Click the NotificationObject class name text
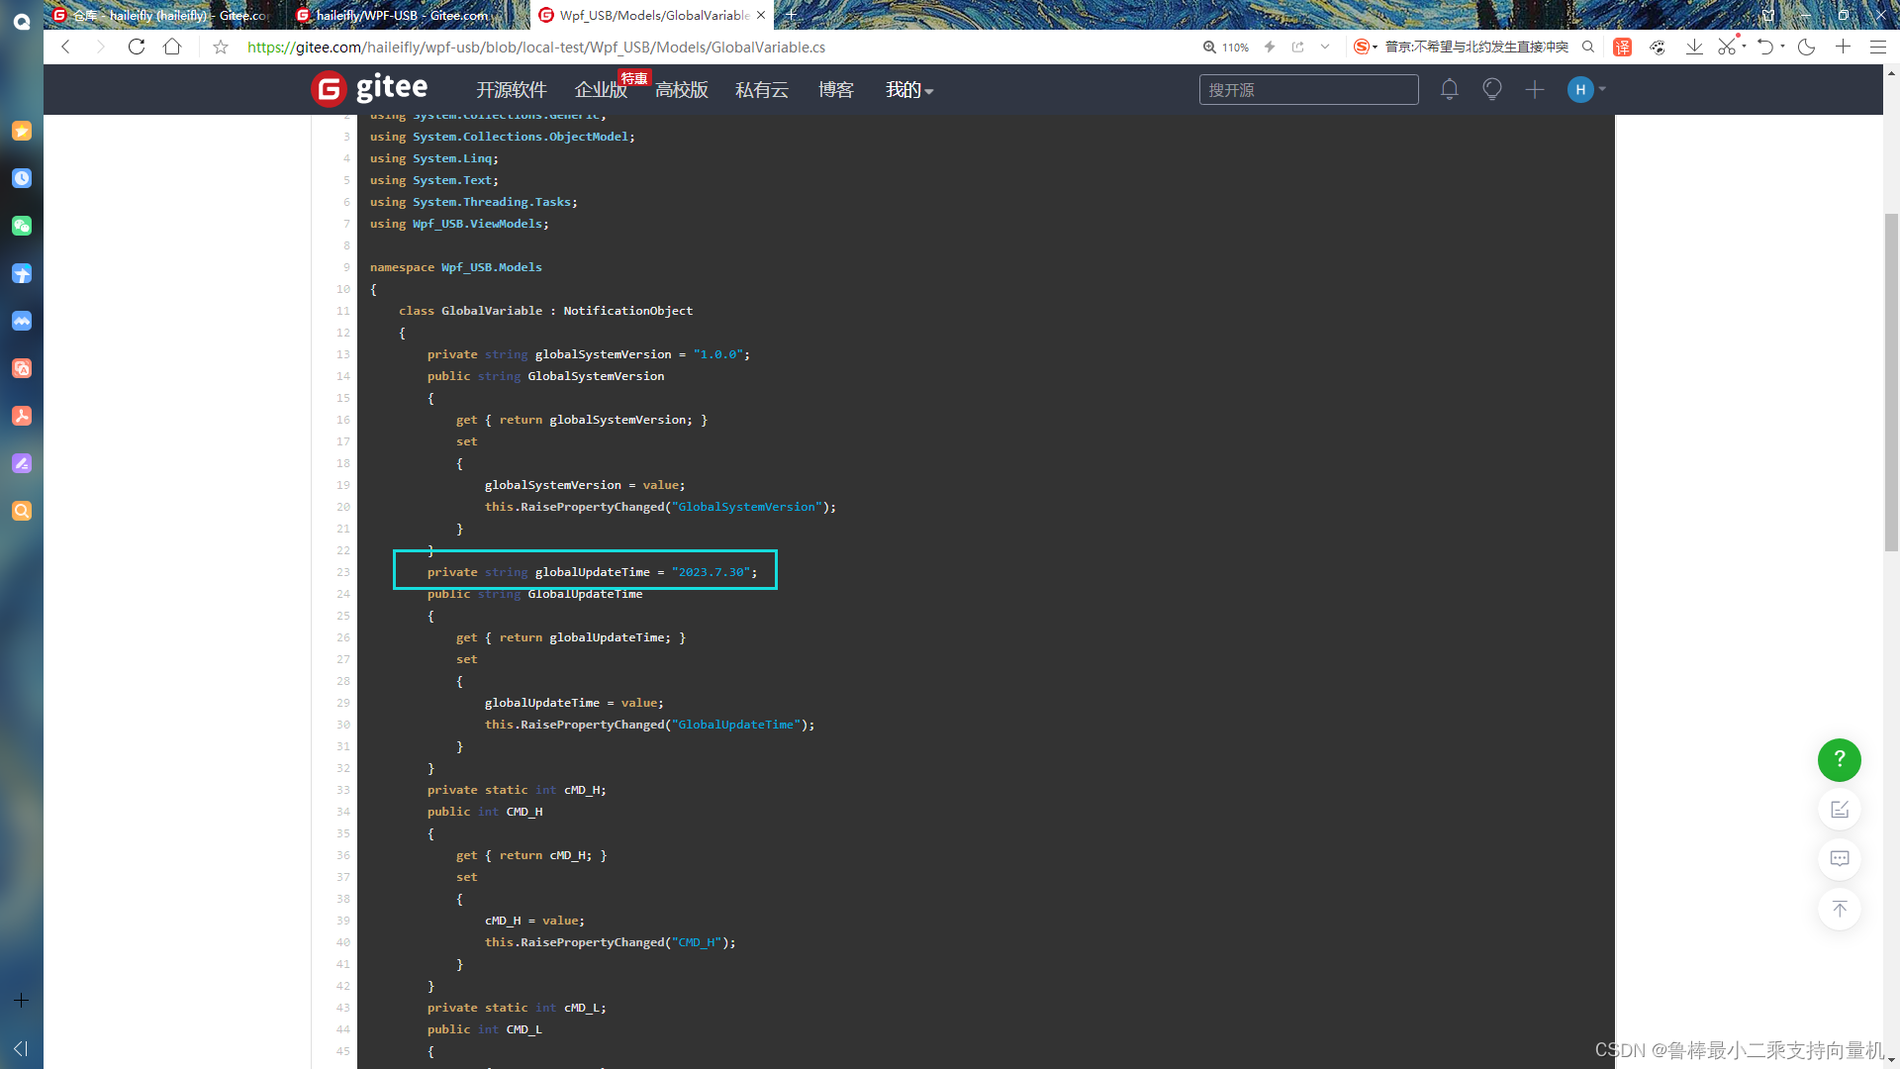 coord(627,311)
